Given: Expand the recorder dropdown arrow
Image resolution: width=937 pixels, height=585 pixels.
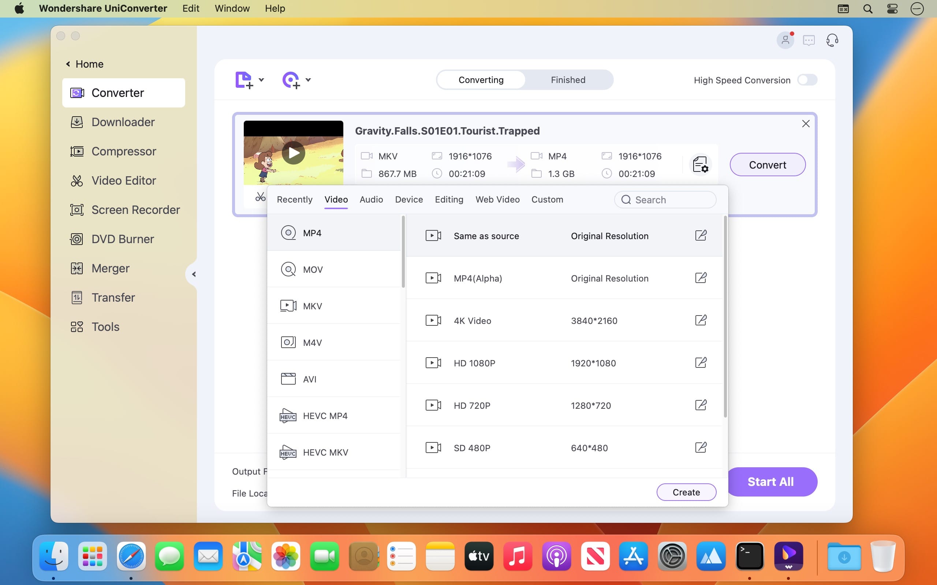Looking at the screenshot, I should point(308,80).
